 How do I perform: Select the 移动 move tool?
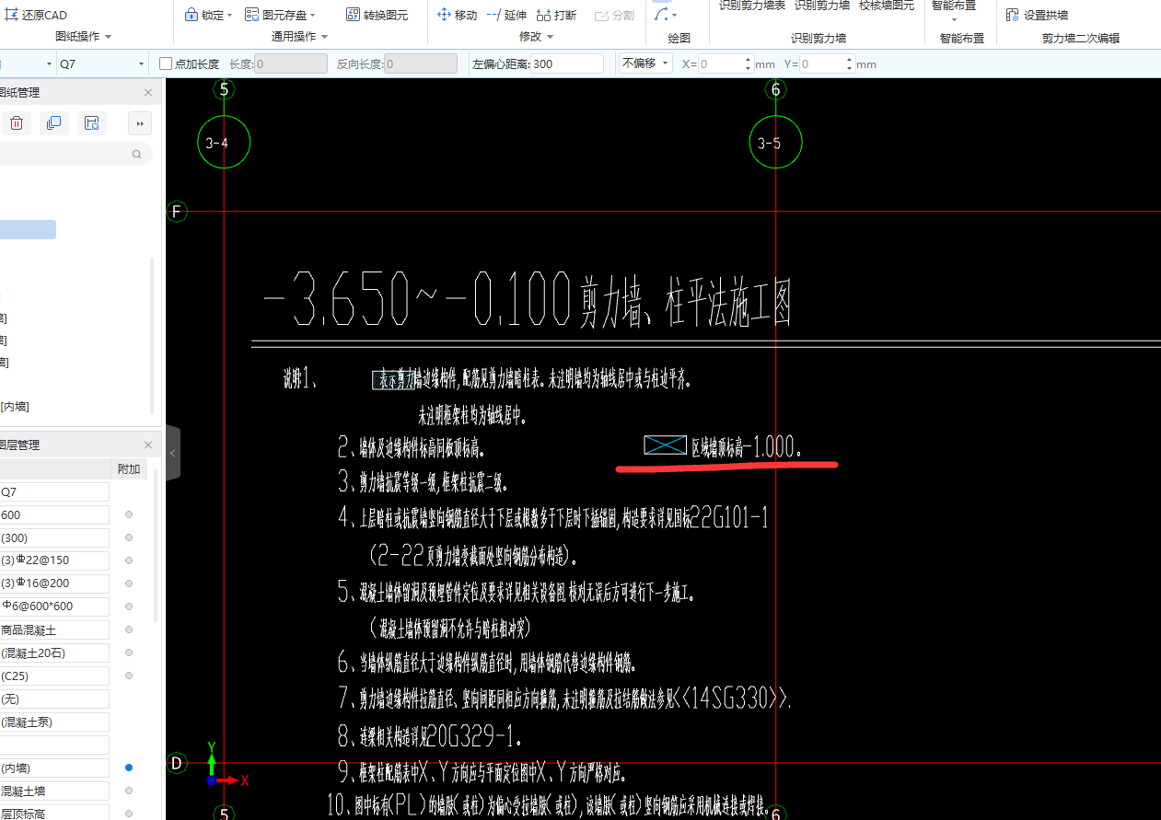coord(457,15)
